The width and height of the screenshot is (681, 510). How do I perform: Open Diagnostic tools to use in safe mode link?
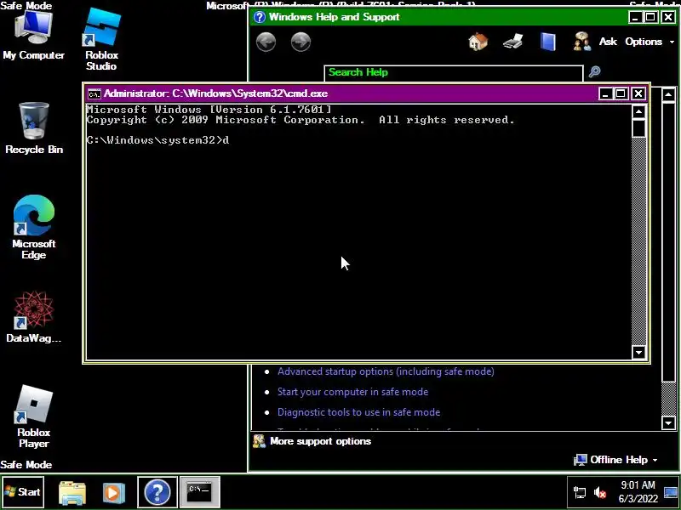pyautogui.click(x=358, y=412)
